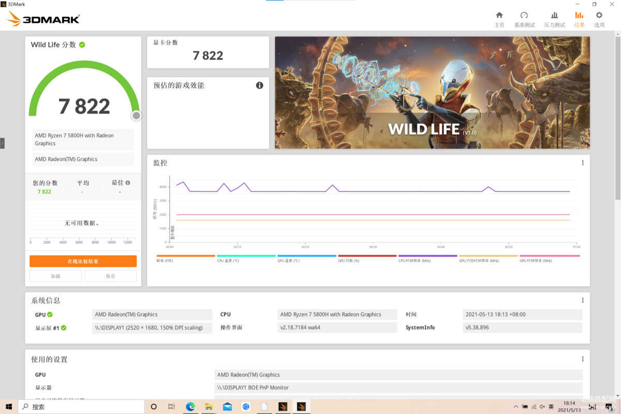Click the green check next to GPU in 系统信息

[50, 314]
